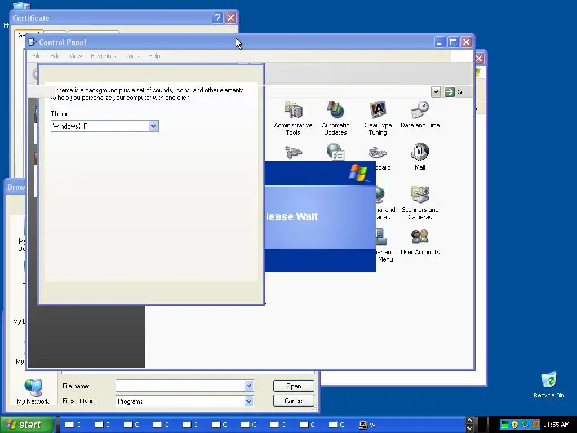Click the Cancel button in Browse dialog
The image size is (577, 433).
[x=294, y=401]
